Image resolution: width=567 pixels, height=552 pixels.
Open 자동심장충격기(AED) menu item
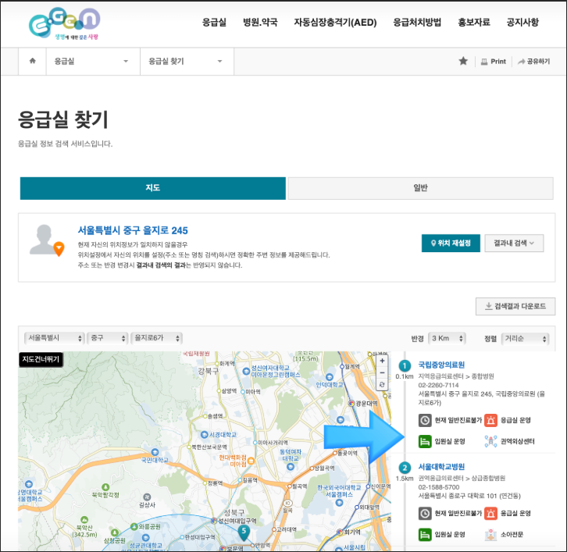tap(335, 22)
